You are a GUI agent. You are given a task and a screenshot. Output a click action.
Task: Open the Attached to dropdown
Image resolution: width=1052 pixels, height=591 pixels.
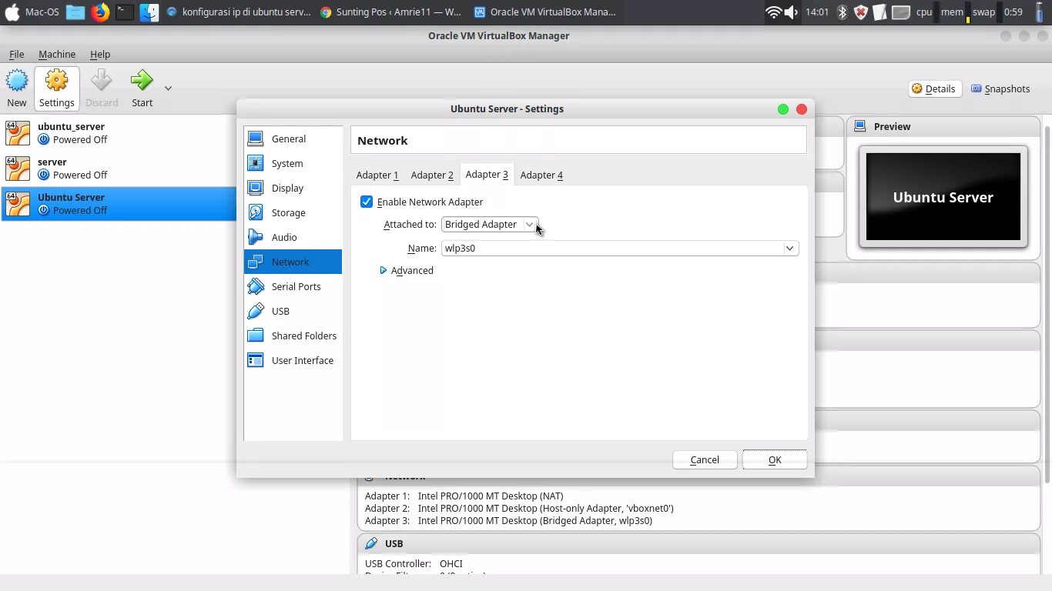[x=490, y=224]
